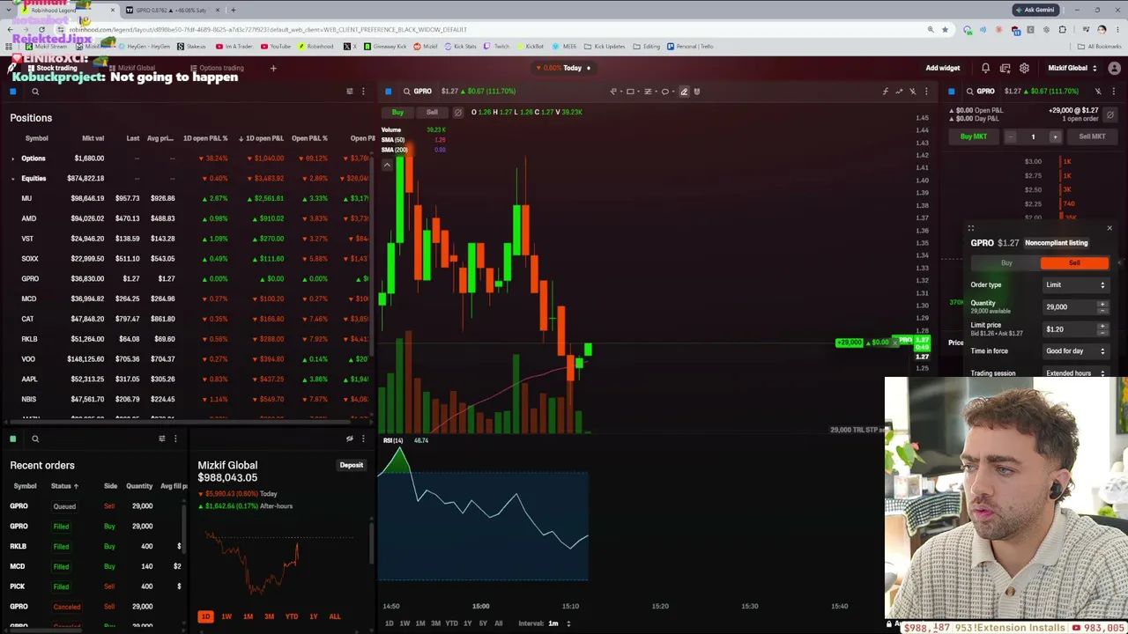The height and width of the screenshot is (634, 1128).
Task: Toggle the Sell side in order ticket
Action: (x=1074, y=263)
